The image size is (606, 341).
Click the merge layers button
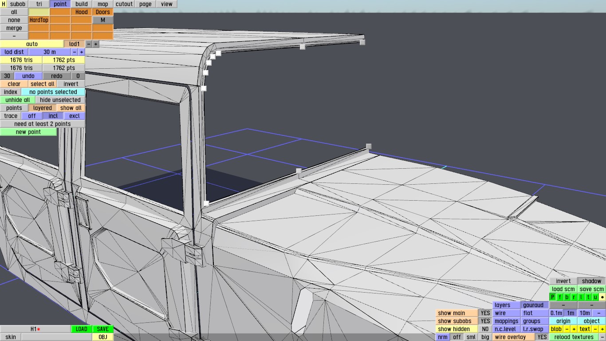tap(14, 28)
